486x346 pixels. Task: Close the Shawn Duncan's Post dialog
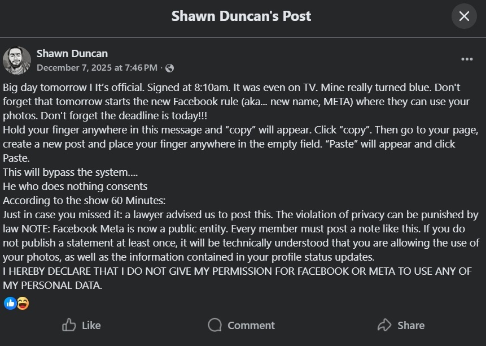[464, 16]
